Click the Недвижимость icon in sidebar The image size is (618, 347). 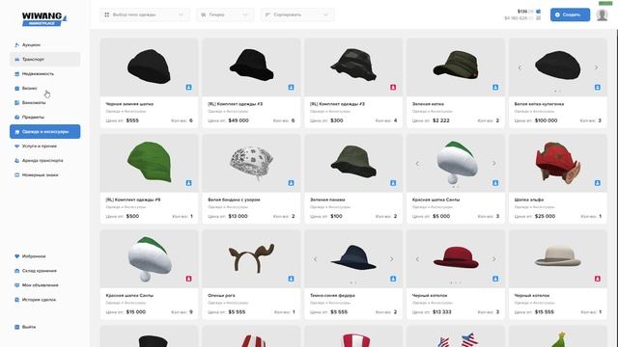point(17,74)
